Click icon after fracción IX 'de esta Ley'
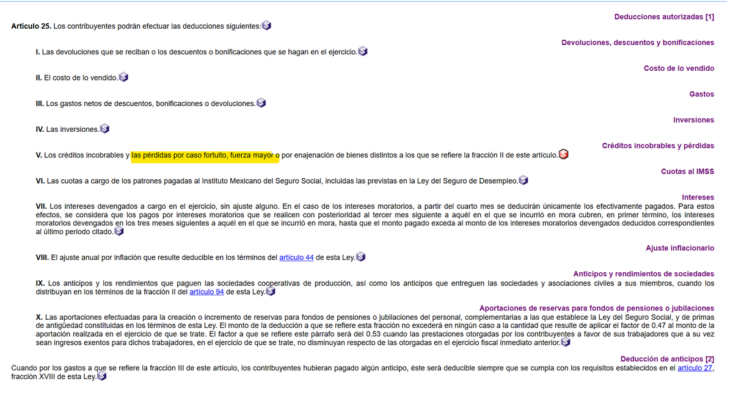 271,291
